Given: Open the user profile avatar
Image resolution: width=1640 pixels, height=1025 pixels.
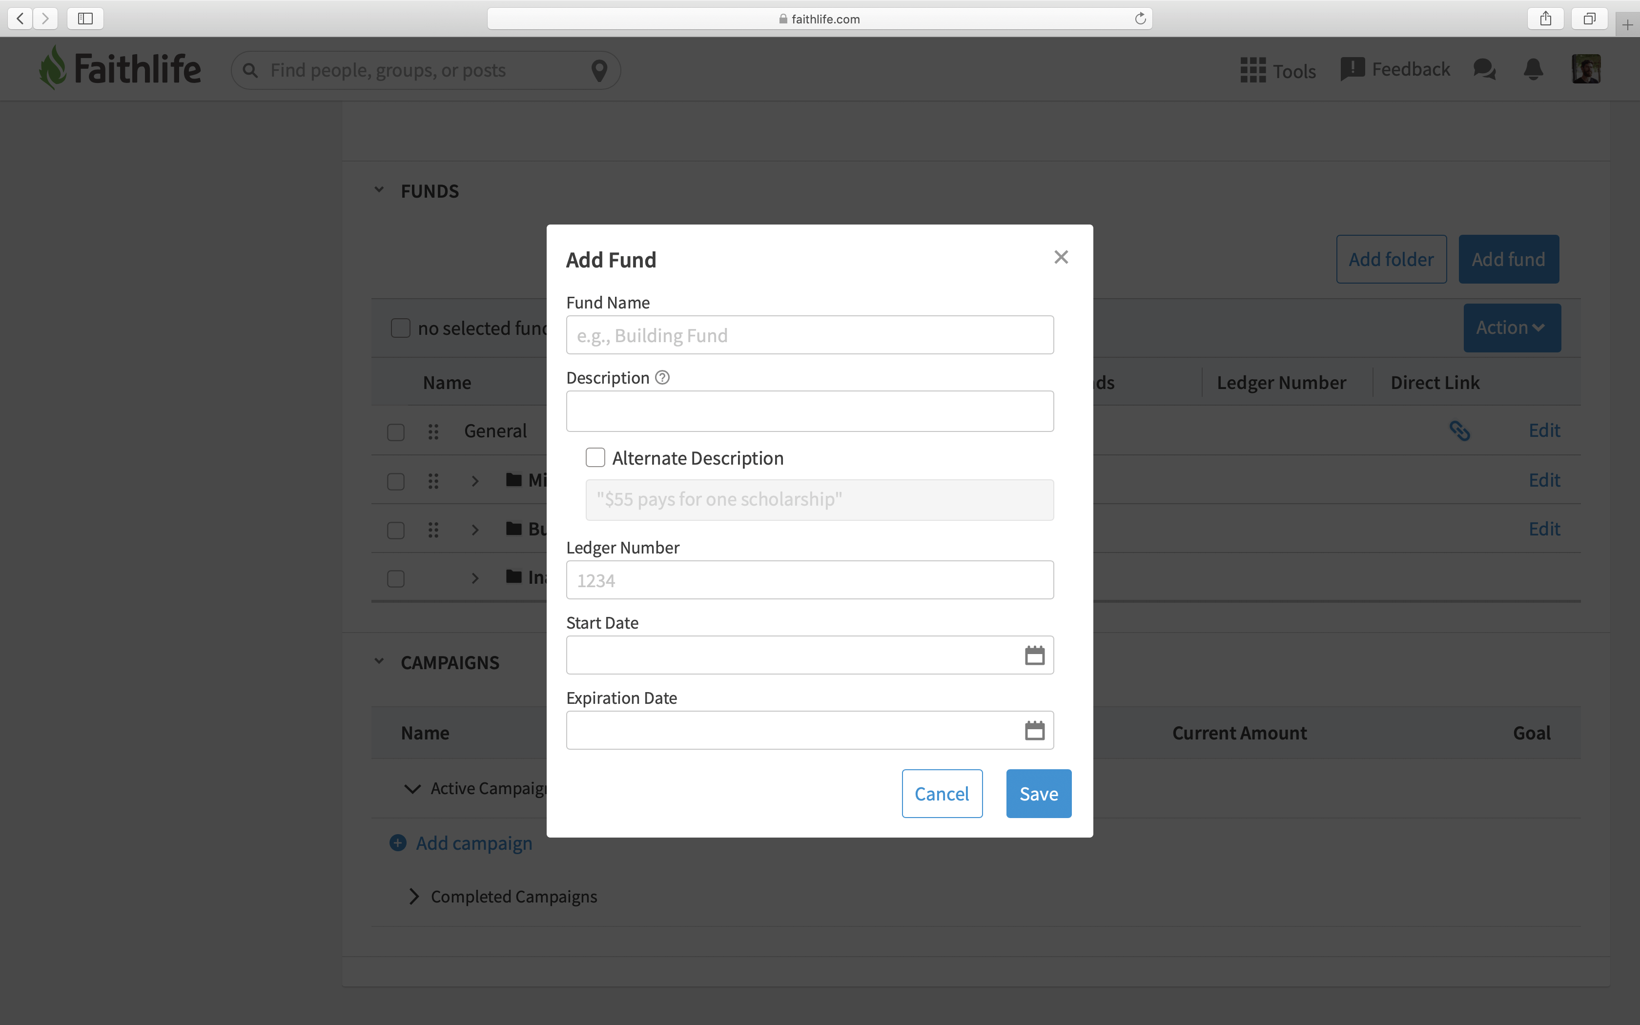Looking at the screenshot, I should [x=1586, y=69].
